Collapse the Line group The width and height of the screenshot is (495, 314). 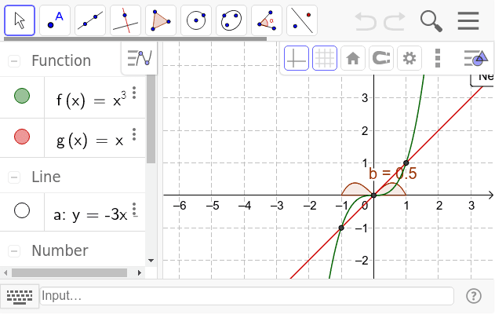pos(14,177)
